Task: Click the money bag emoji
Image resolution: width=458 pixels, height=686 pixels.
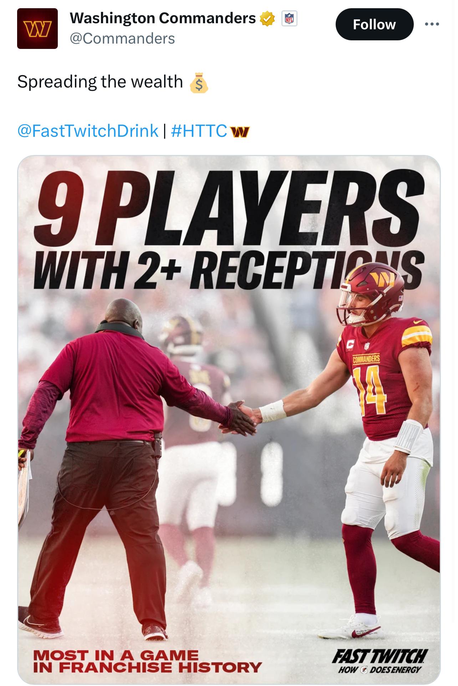Action: [199, 82]
